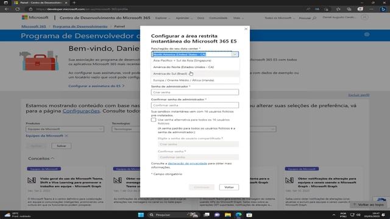Open the Configurações page link
This screenshot has height=219, width=390.
coord(81,111)
